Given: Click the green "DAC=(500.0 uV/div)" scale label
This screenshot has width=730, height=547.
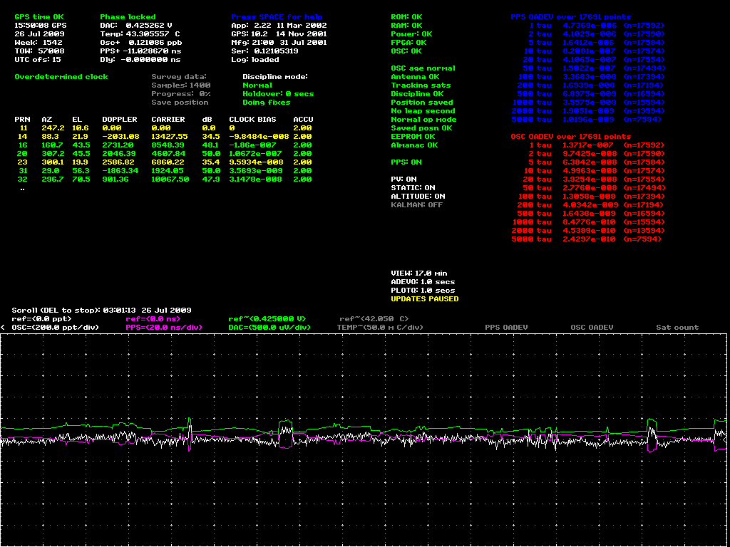Looking at the screenshot, I should coord(269,327).
